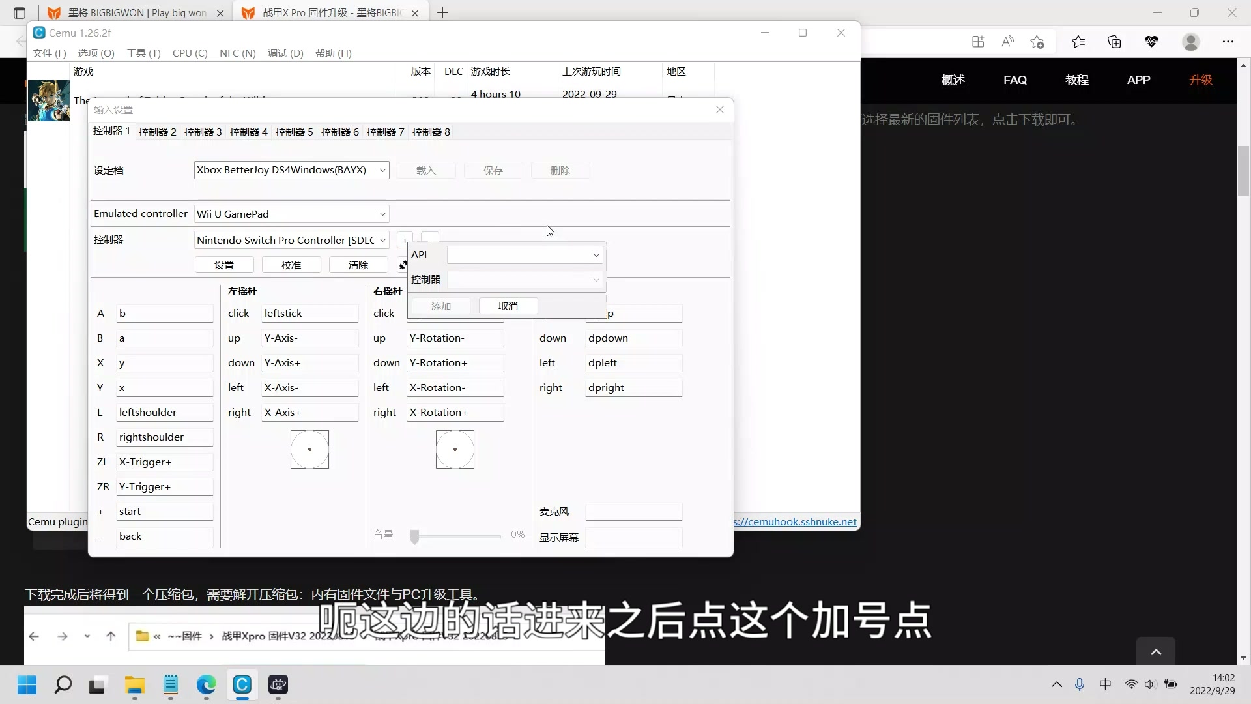Open Microsoft Edge from the taskbar
1251x704 pixels.
tap(206, 684)
